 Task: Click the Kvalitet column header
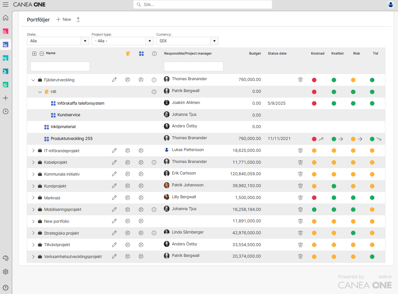pos(337,53)
